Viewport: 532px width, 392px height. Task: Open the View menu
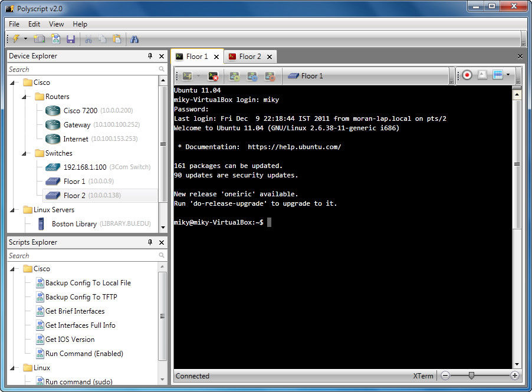(57, 24)
